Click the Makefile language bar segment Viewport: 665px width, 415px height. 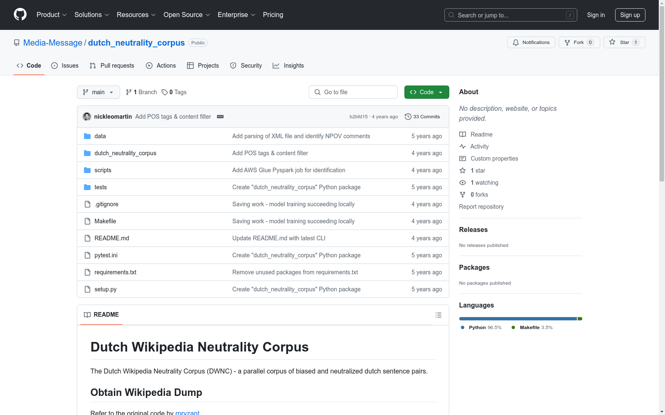coord(580,319)
